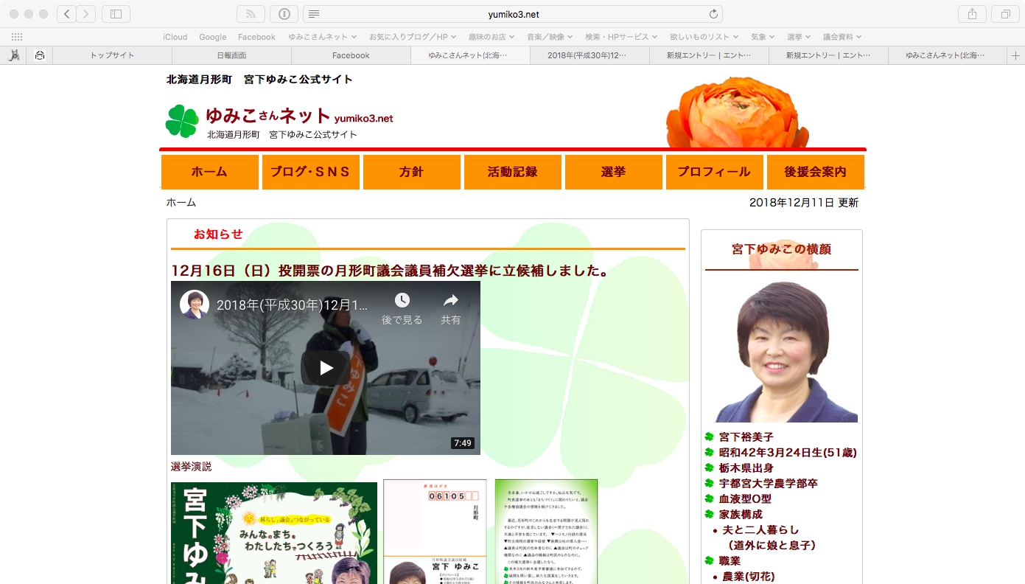
Task: Click the yumiko3.net address field
Action: click(x=513, y=14)
